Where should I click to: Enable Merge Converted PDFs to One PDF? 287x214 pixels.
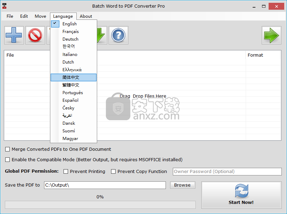(x=8, y=149)
